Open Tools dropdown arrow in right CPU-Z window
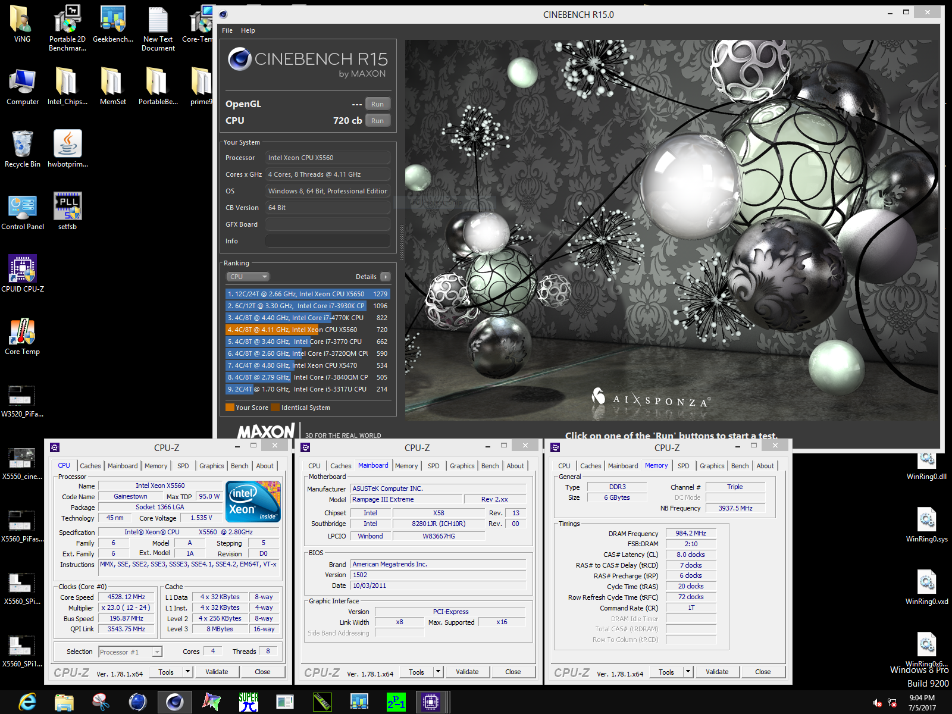 click(x=688, y=672)
